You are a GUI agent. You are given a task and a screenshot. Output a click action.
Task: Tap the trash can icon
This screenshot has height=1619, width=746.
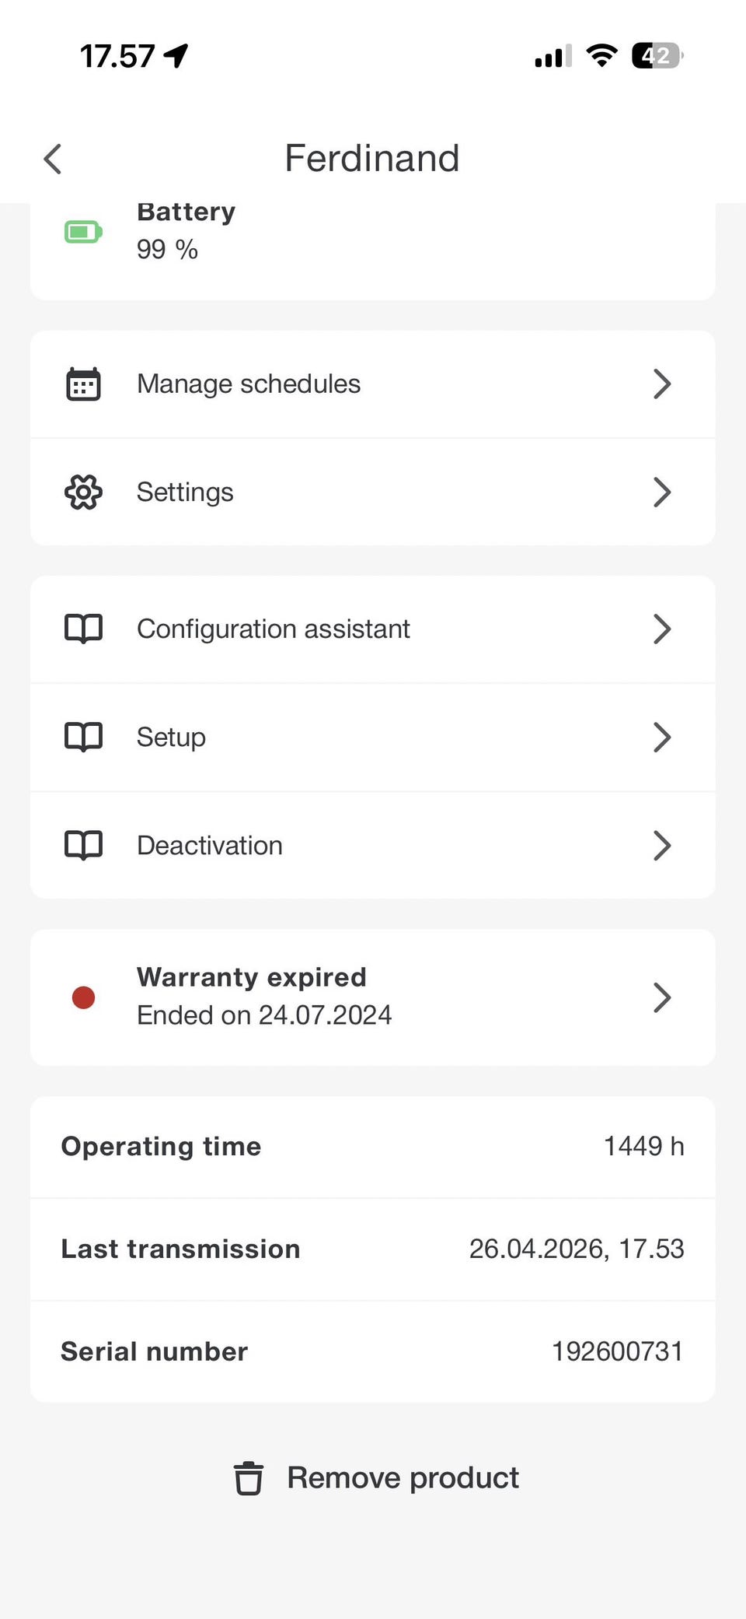coord(249,1478)
